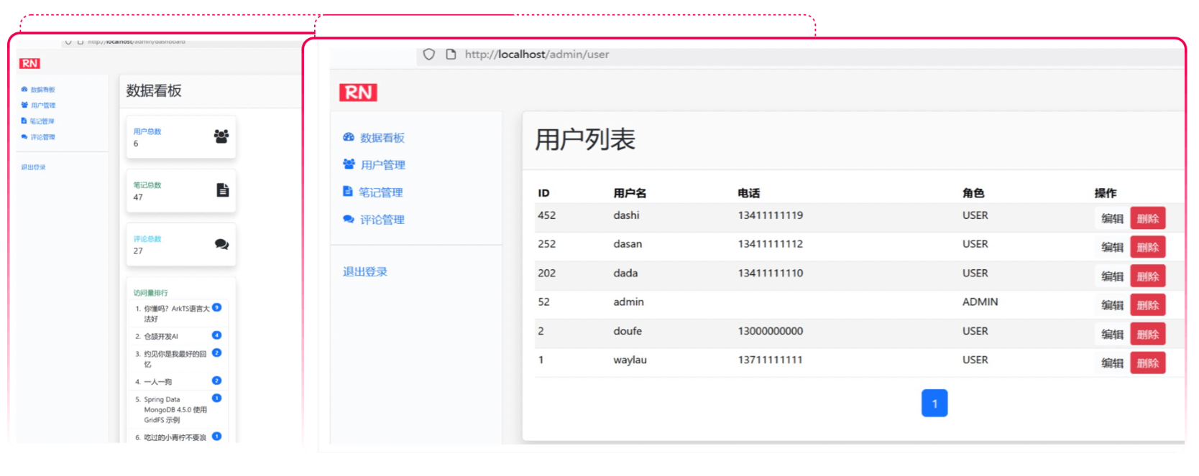Click the 访问量排行 section title

(150, 293)
